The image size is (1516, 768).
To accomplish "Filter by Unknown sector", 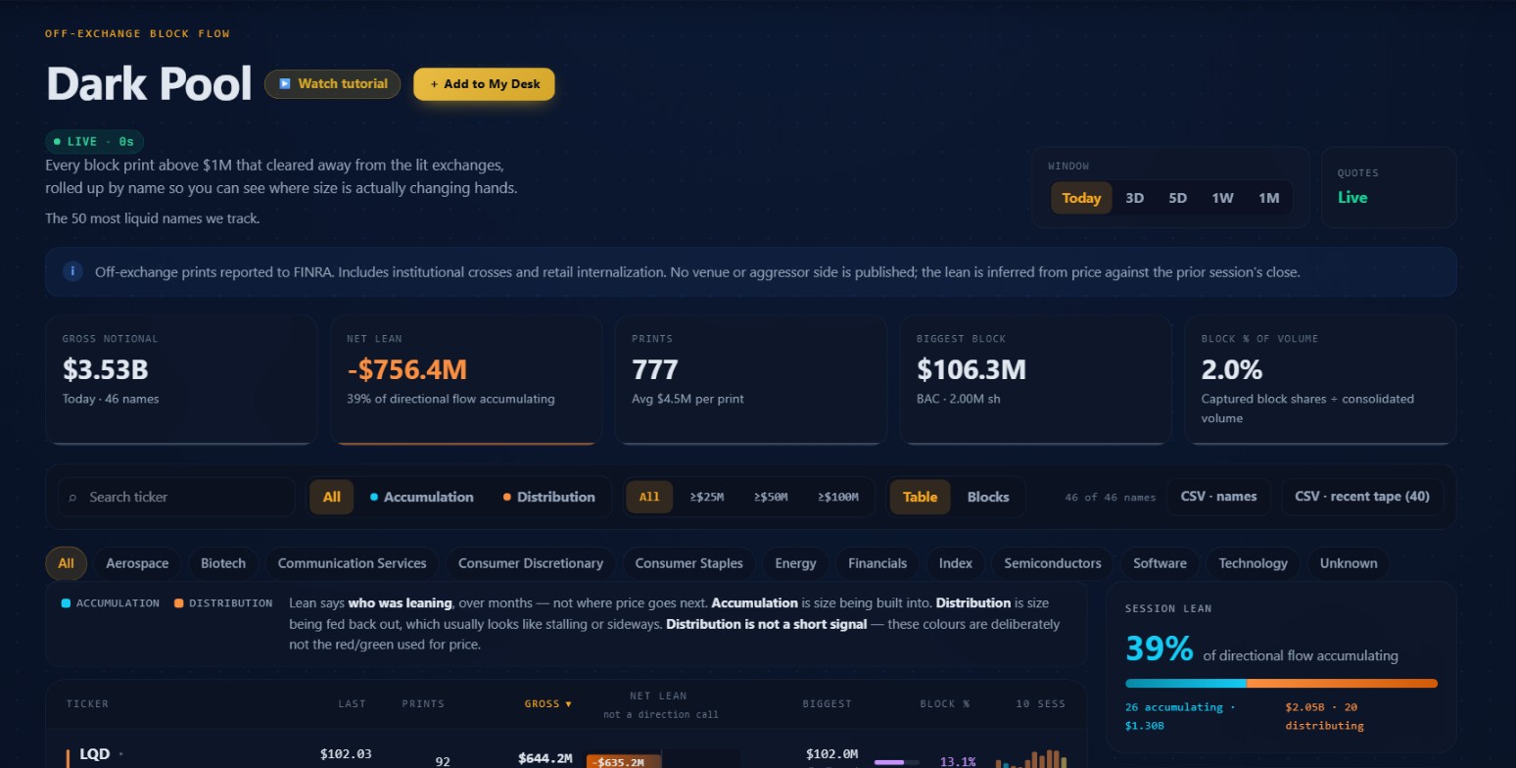I will [1349, 563].
